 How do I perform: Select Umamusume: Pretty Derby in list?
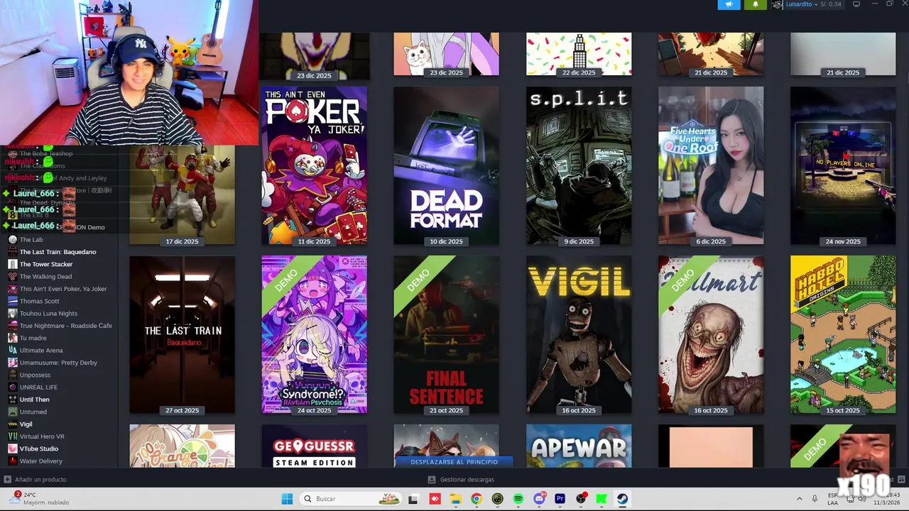[x=58, y=363]
